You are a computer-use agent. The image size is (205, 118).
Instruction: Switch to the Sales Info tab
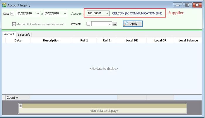point(24,34)
